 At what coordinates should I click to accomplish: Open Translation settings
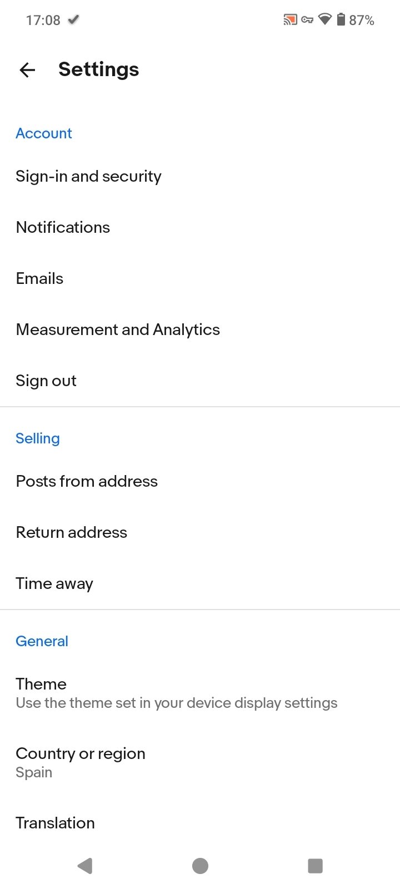(x=55, y=823)
